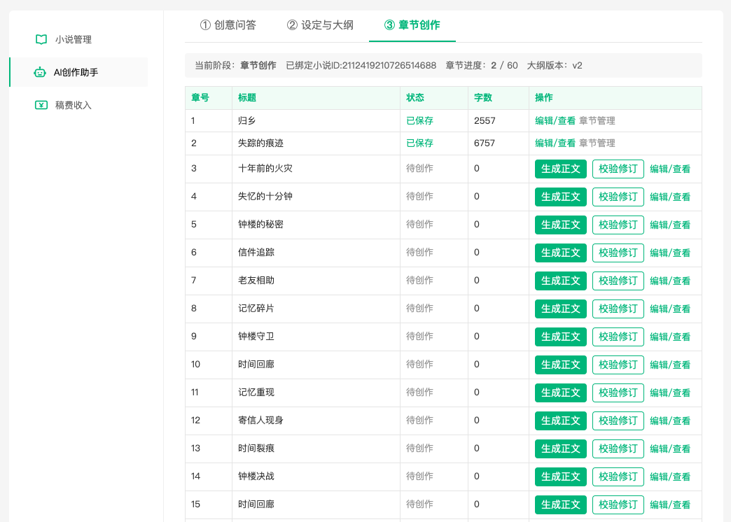The width and height of the screenshot is (731, 522).
Task: Switch to the 设定与大纲 tab
Action: click(x=320, y=25)
